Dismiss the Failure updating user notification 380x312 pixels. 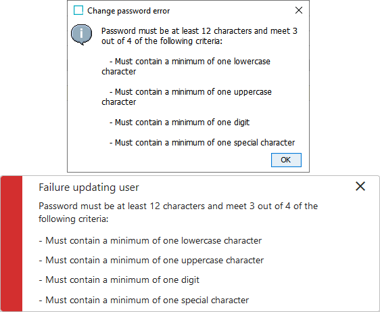click(x=360, y=186)
